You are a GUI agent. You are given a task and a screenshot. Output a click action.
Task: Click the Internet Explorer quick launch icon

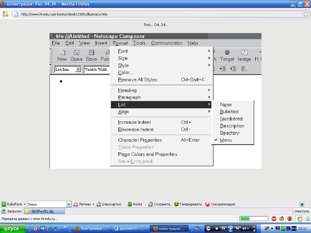[50, 228]
